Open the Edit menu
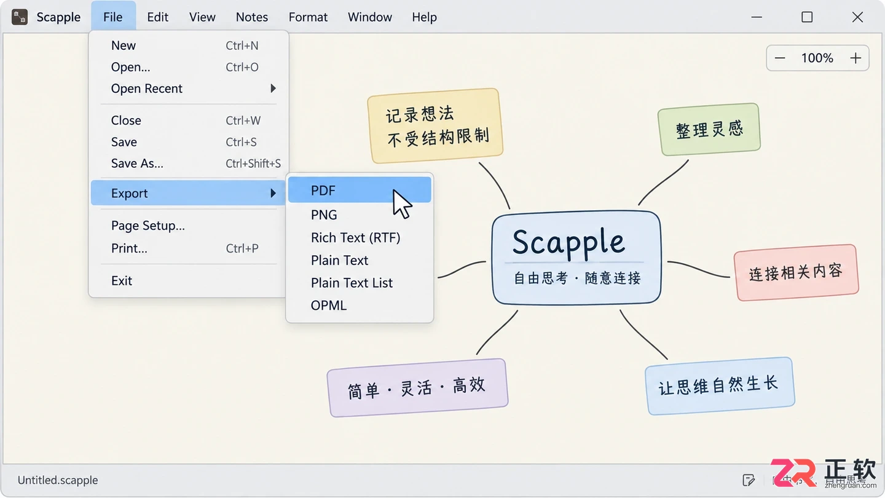The image size is (885, 498). [157, 17]
